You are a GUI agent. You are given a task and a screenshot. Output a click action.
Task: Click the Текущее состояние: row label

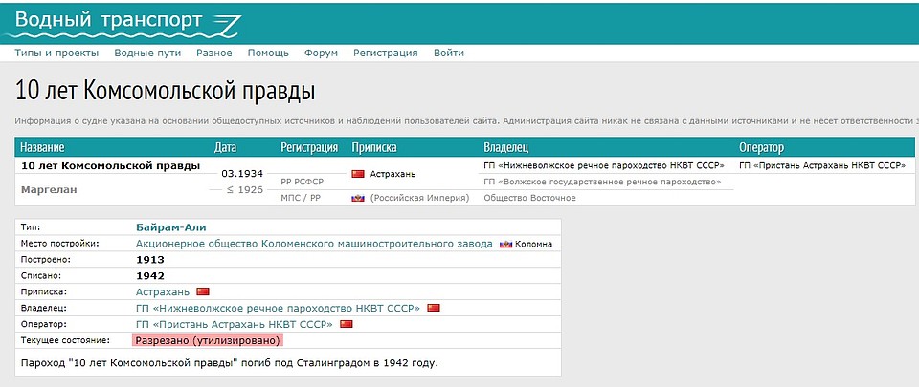pyautogui.click(x=65, y=339)
